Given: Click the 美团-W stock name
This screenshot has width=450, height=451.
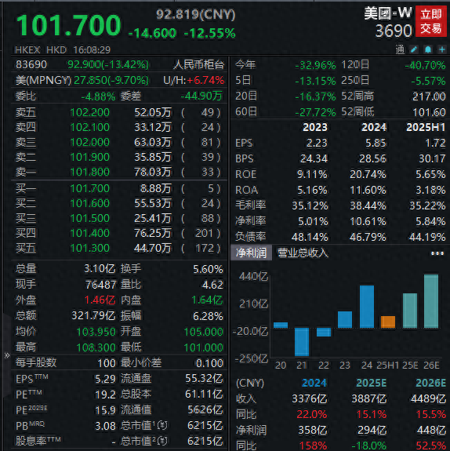Looking at the screenshot, I should click(x=387, y=13).
